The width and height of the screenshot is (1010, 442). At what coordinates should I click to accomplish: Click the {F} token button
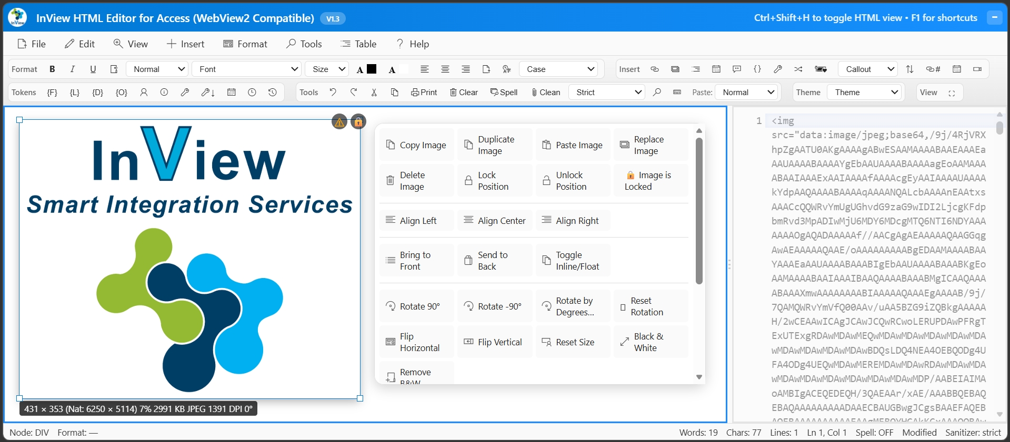(52, 92)
